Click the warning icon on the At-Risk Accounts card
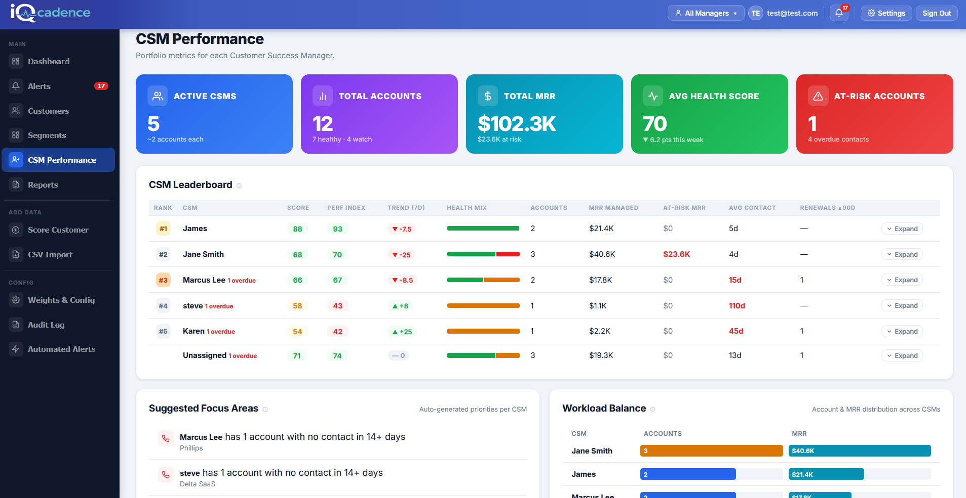 pyautogui.click(x=818, y=96)
